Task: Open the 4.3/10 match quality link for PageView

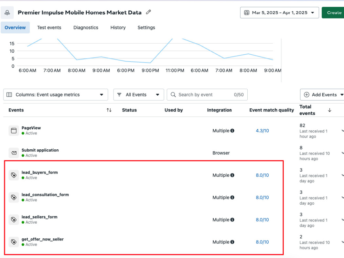Action: [x=262, y=131]
